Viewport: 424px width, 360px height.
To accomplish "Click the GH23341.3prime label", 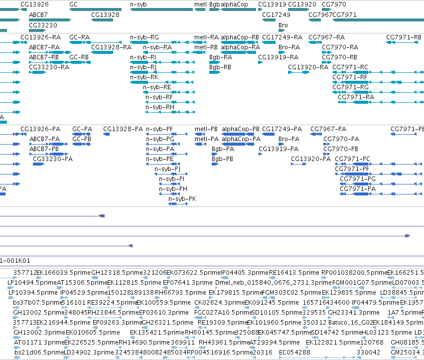I will click(354, 313).
